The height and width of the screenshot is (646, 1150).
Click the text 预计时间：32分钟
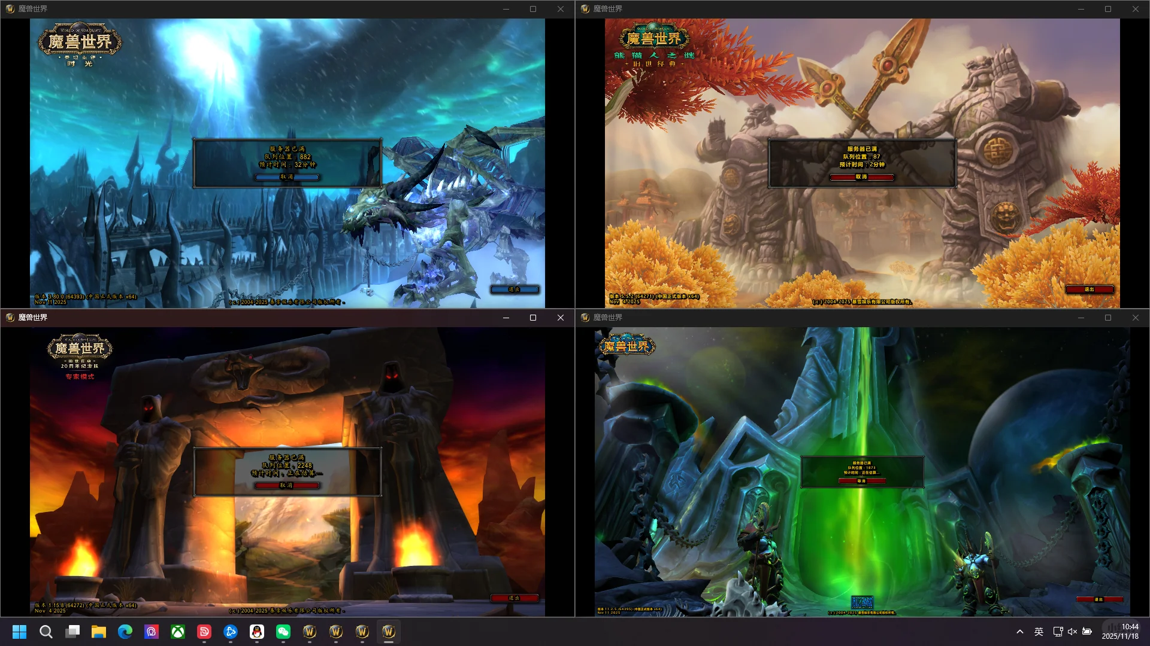click(287, 164)
